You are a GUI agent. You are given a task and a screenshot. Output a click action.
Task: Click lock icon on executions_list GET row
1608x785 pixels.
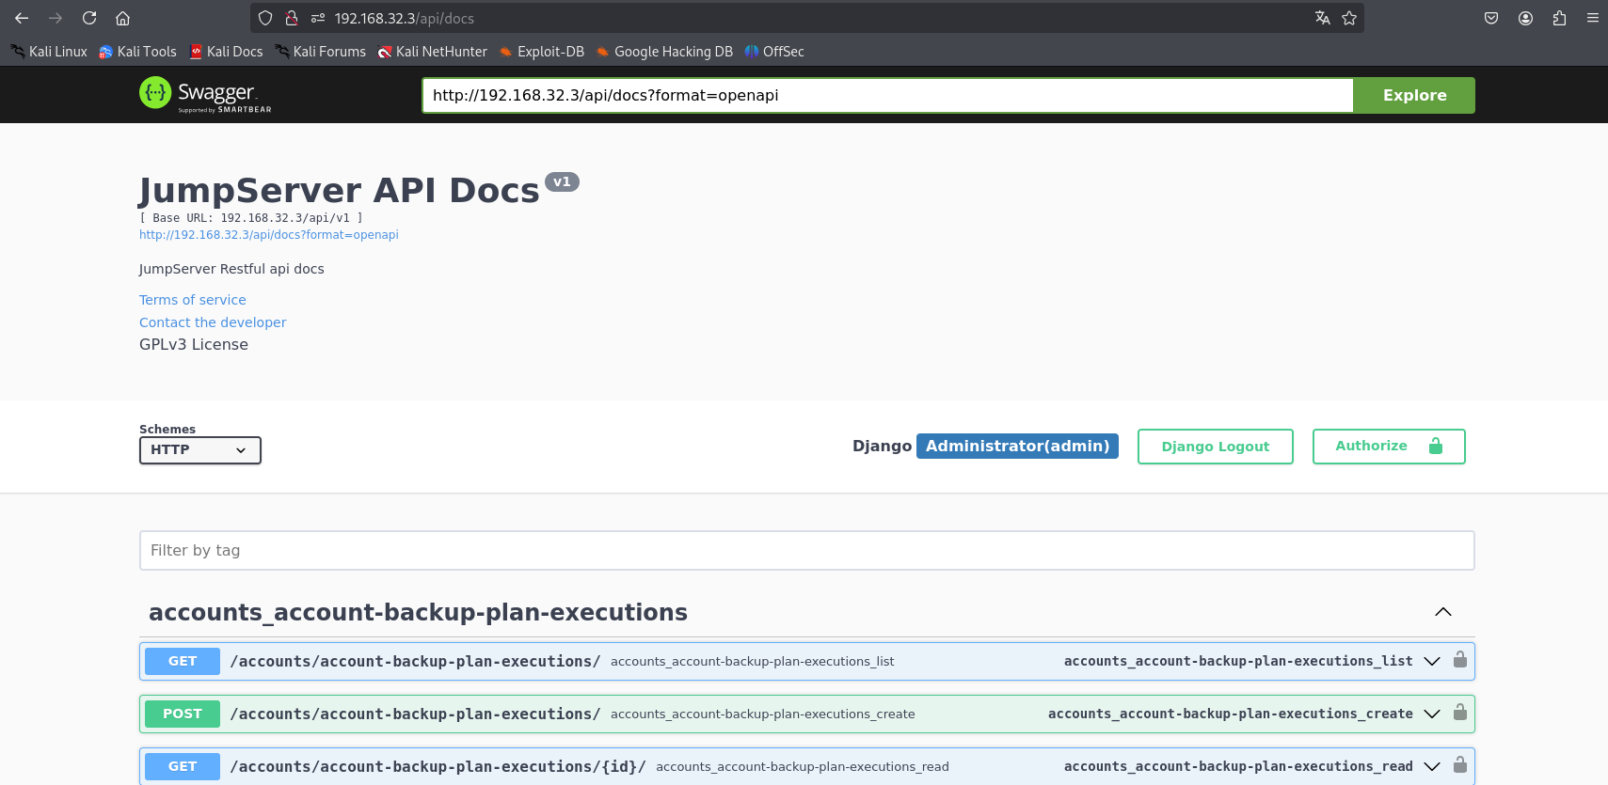tap(1460, 660)
